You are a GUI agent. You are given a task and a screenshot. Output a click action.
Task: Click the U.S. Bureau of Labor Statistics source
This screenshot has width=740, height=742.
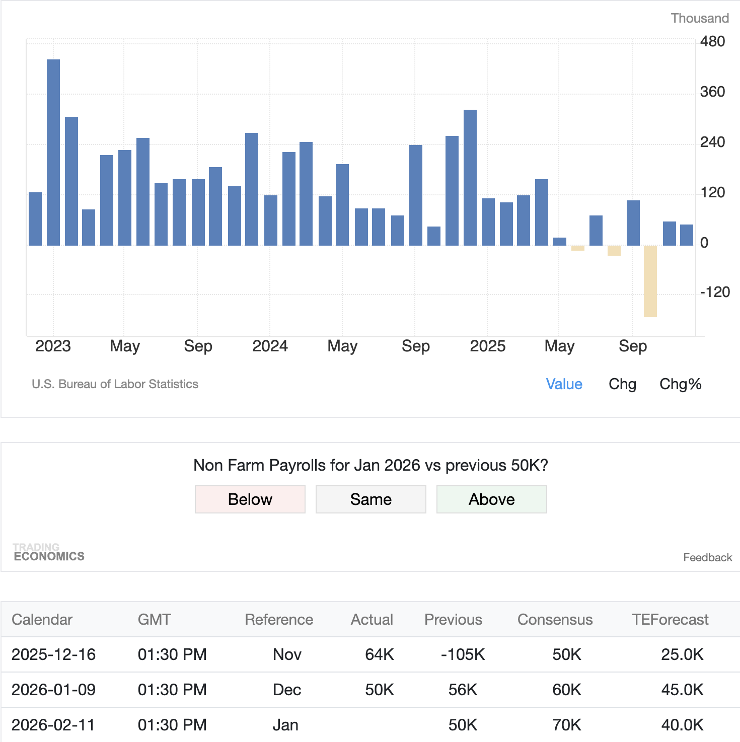115,384
